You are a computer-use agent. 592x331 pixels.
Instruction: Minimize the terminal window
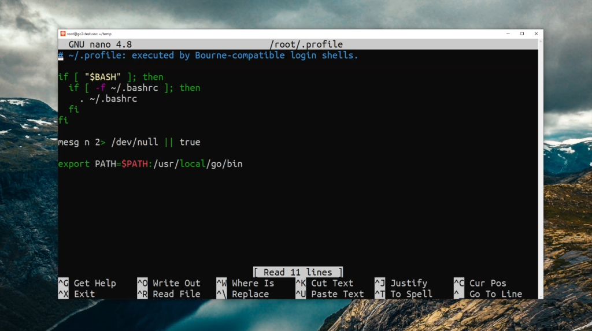coord(508,34)
